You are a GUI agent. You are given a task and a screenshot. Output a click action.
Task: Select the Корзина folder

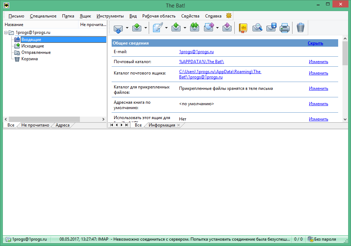point(29,59)
